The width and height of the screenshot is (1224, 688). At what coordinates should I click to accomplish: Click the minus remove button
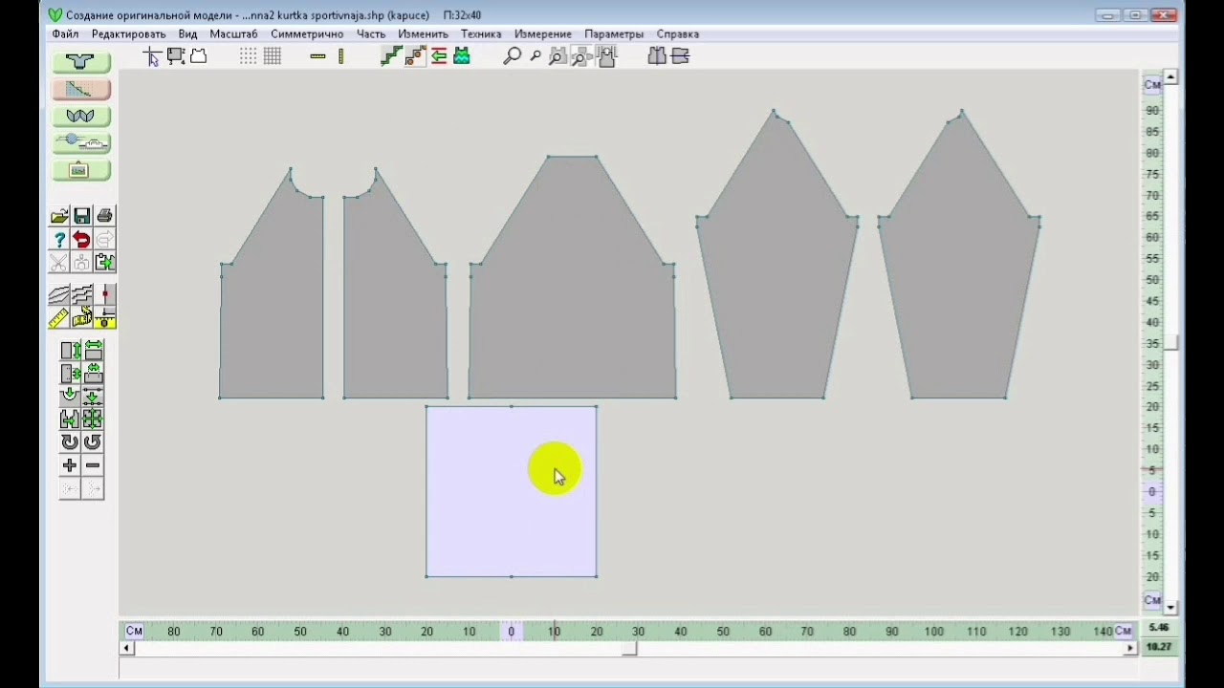tap(93, 465)
